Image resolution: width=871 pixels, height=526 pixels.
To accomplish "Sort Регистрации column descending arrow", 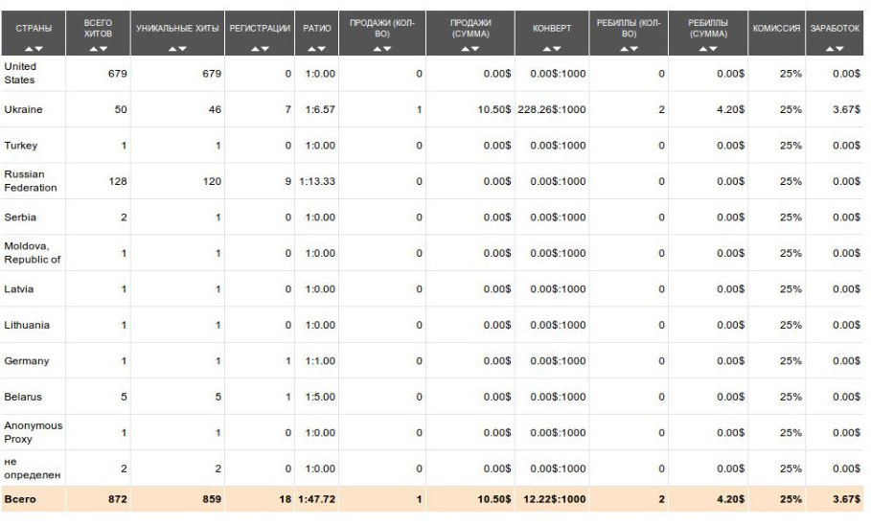I will pyautogui.click(x=264, y=48).
